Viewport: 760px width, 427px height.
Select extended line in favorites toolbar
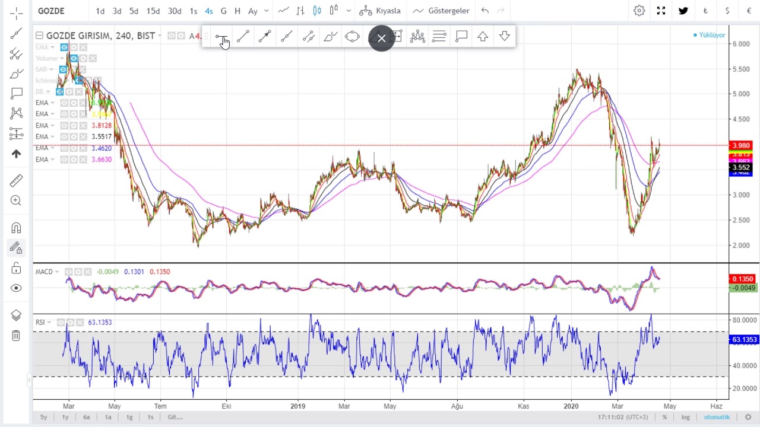(x=287, y=37)
